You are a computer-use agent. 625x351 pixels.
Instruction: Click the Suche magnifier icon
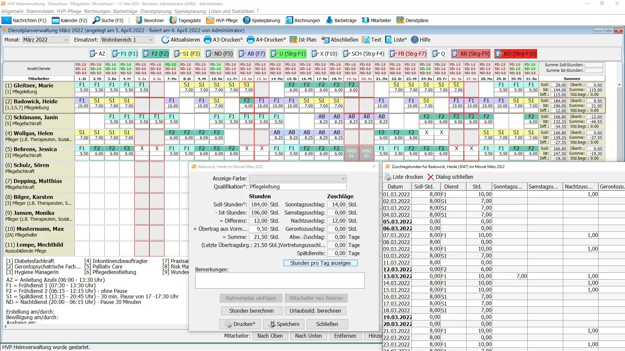(x=96, y=20)
